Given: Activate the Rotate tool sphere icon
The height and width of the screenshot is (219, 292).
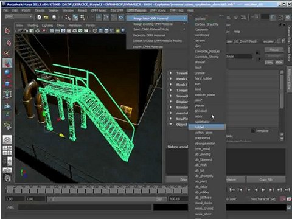Looking at the screenshot, I should pos(7,73).
